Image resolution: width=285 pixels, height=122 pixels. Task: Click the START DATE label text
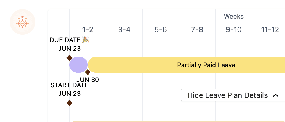(x=69, y=85)
